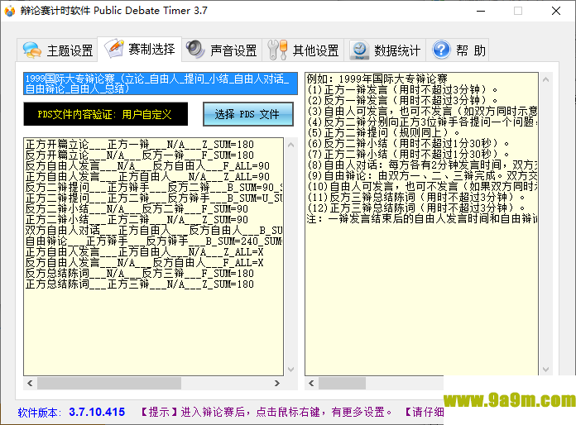This screenshot has height=425, width=576.
Task: Switch to the 声音设置 tab
Action: click(233, 50)
